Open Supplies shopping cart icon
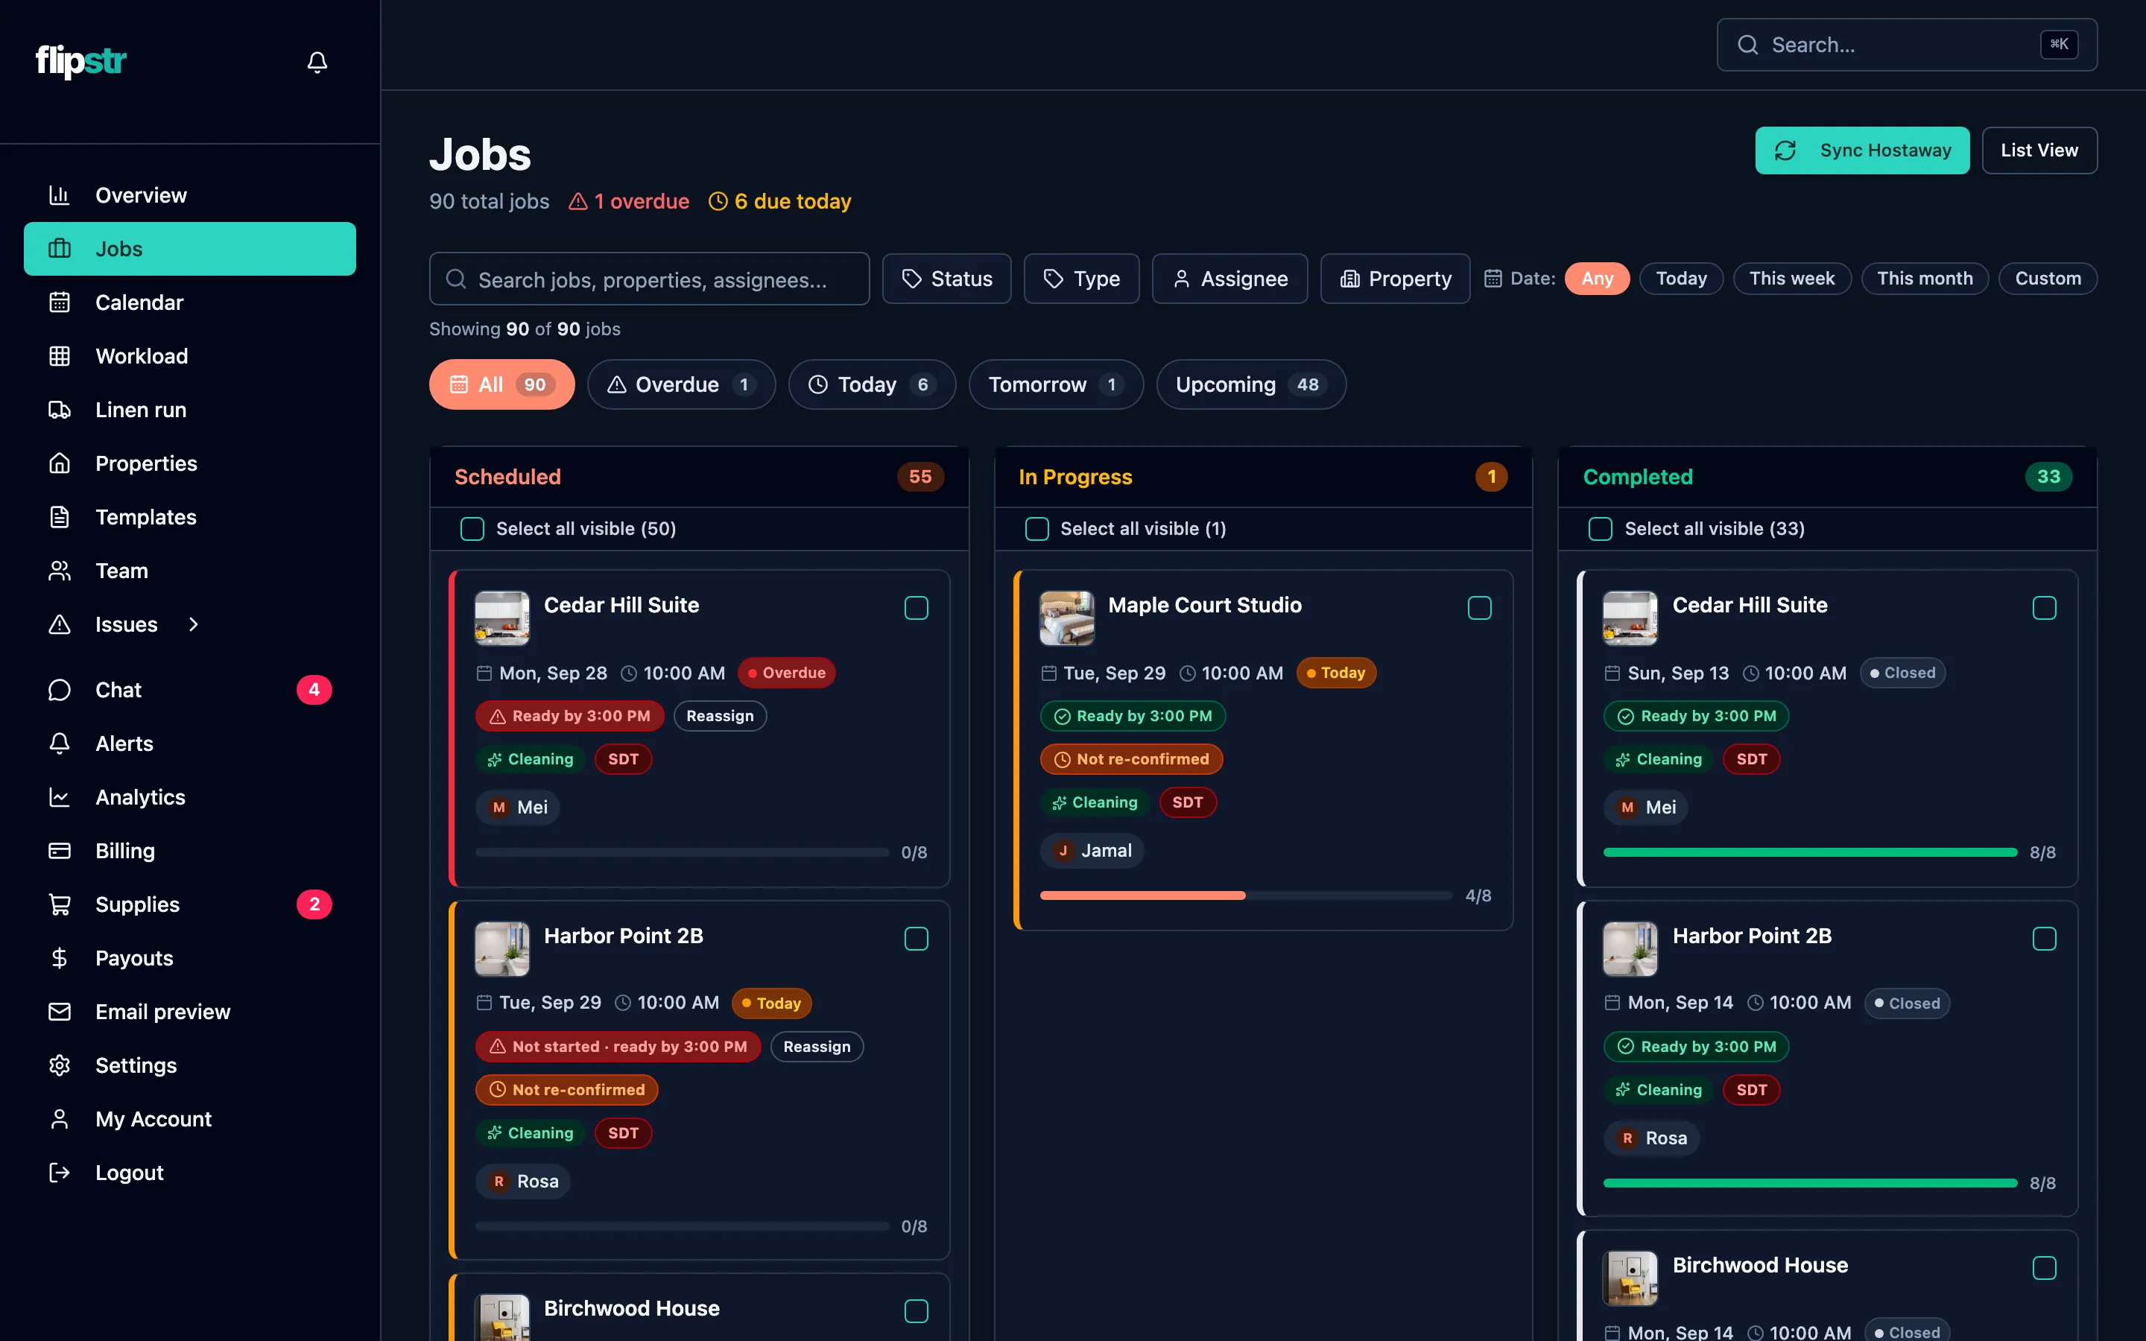 (60, 904)
